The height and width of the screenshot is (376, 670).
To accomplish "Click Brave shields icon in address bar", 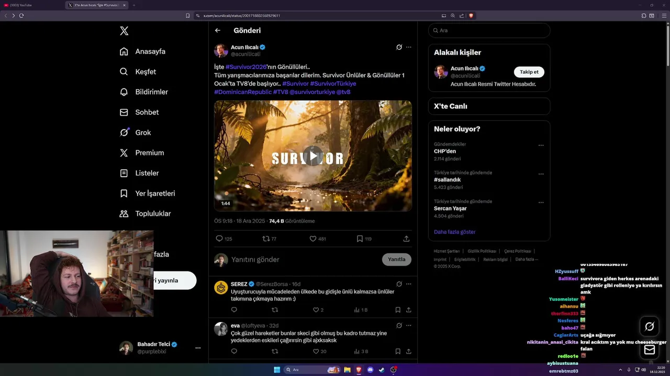I will click(x=471, y=16).
